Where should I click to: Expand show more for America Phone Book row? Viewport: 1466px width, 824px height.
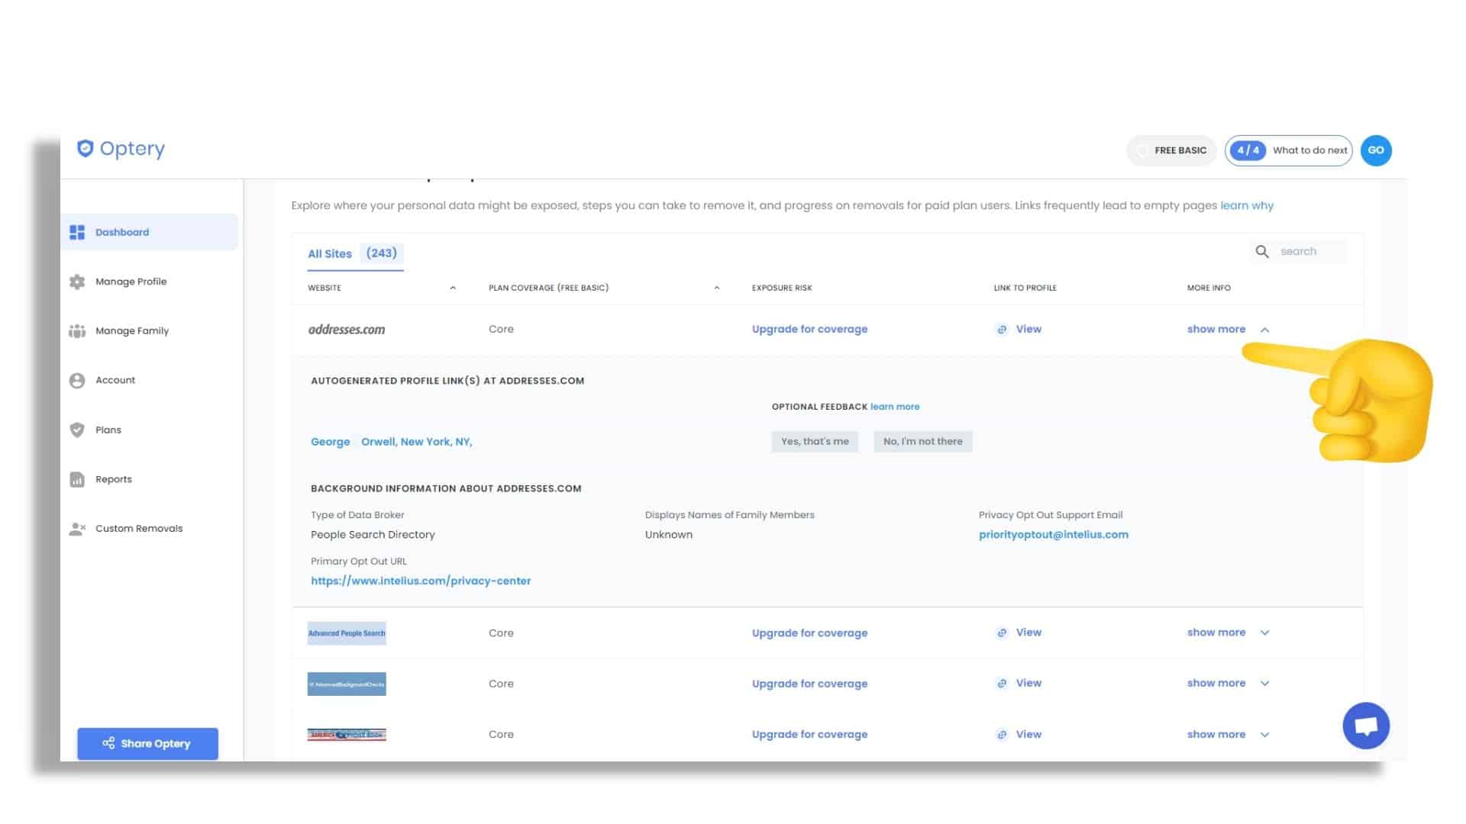click(1228, 734)
